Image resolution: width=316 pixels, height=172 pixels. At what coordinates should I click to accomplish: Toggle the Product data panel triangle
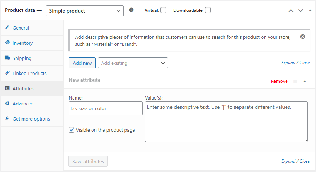tap(310, 10)
